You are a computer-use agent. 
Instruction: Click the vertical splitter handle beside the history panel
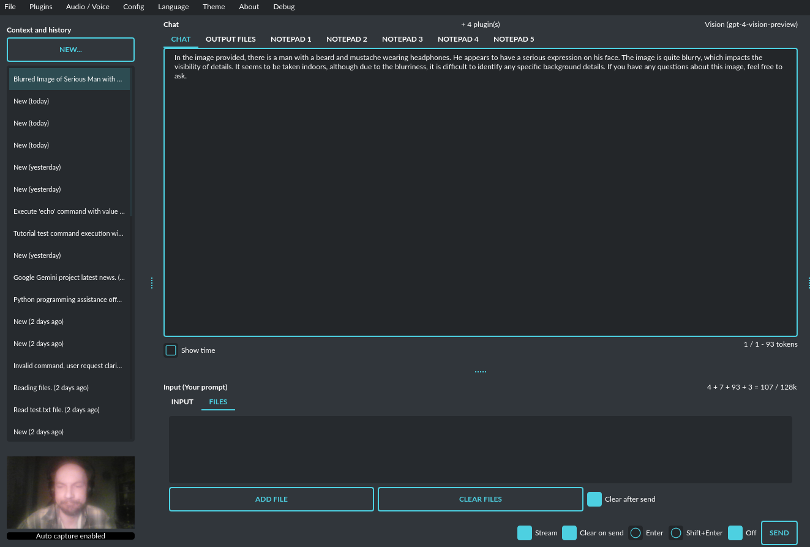pos(152,283)
